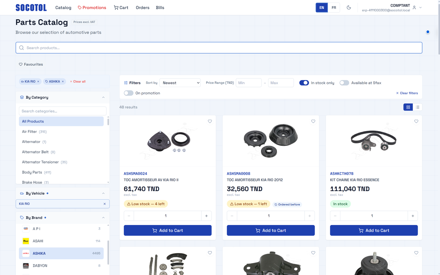This screenshot has width=440, height=275.
Task: Click the DABYON brand logo
Action: pyautogui.click(x=26, y=266)
